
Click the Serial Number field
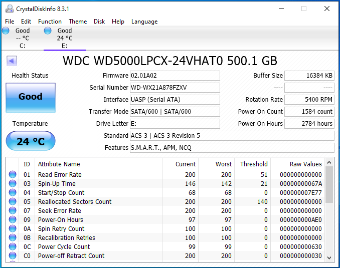tap(175, 88)
